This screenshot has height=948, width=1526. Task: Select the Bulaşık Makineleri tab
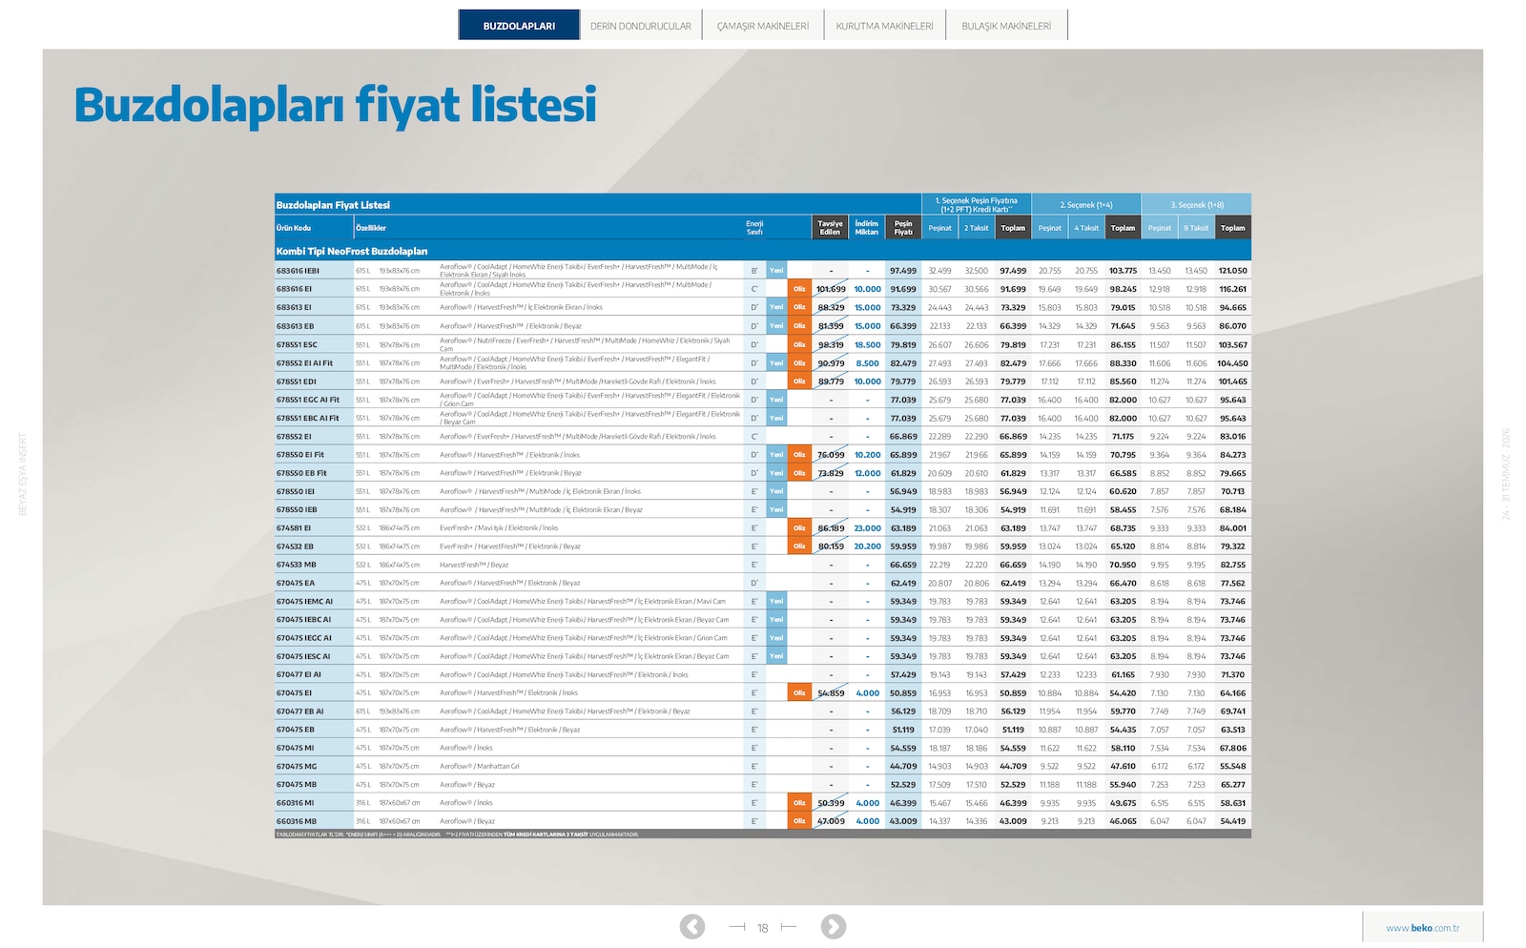[1006, 26]
